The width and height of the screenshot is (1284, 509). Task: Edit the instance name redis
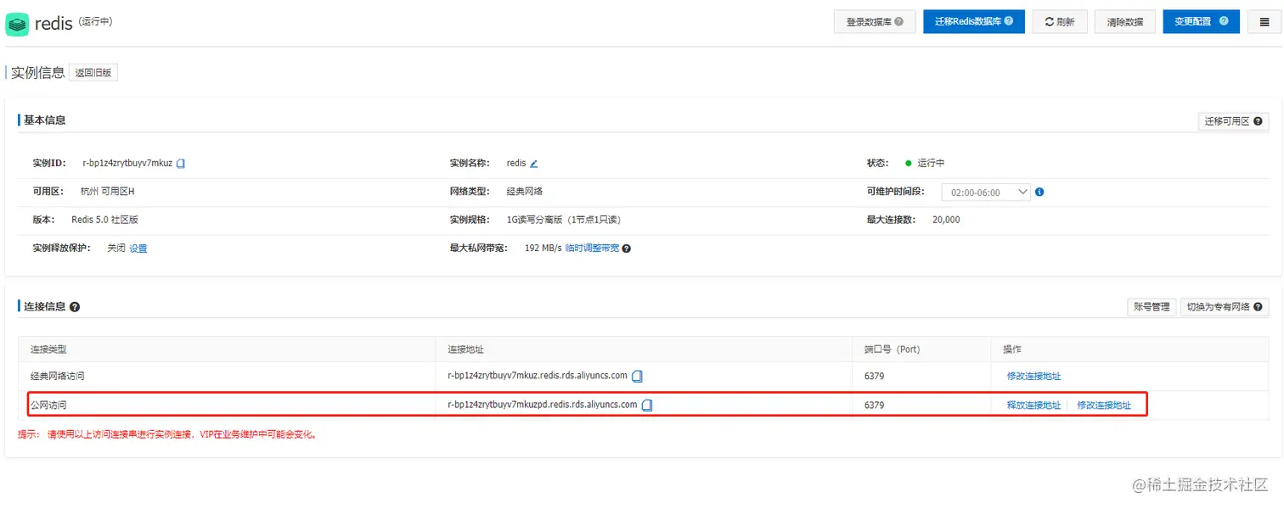pyautogui.click(x=534, y=163)
